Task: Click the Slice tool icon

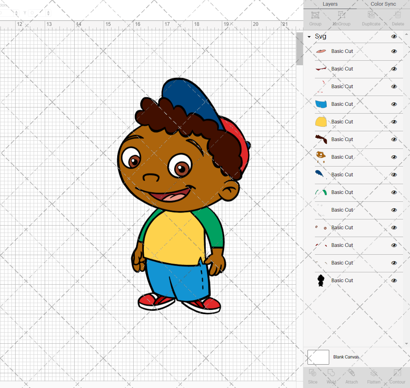Action: tap(312, 373)
